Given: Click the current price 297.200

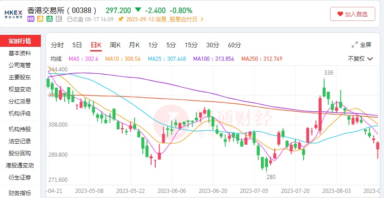Looking at the screenshot, I should pyautogui.click(x=118, y=10).
